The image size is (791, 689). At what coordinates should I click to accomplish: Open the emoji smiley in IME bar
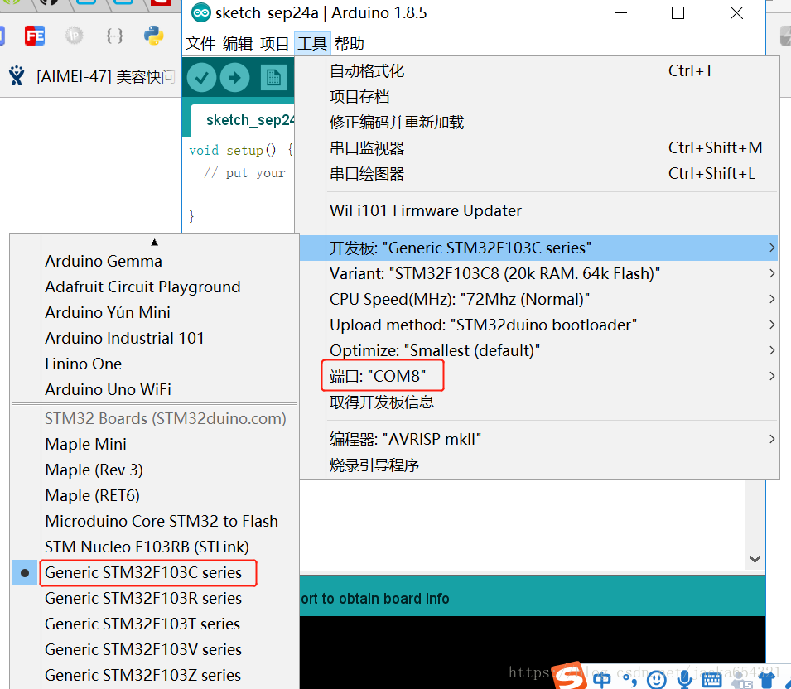click(656, 680)
